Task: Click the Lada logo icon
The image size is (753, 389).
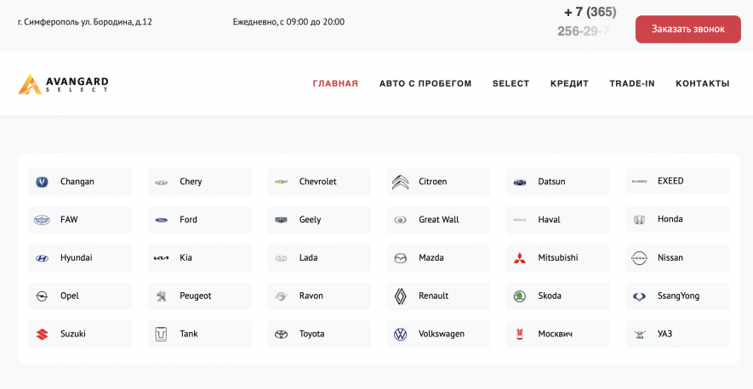Action: pyautogui.click(x=281, y=258)
